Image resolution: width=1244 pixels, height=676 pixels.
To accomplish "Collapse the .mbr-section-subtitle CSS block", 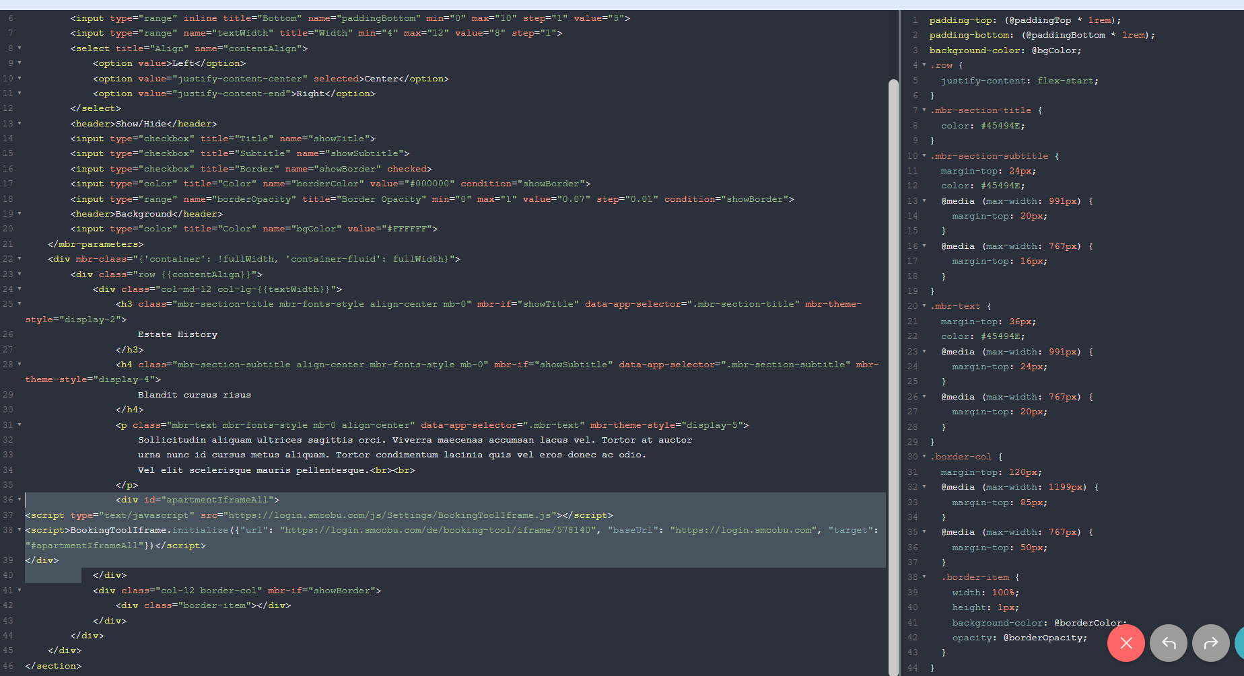I will coord(924,156).
